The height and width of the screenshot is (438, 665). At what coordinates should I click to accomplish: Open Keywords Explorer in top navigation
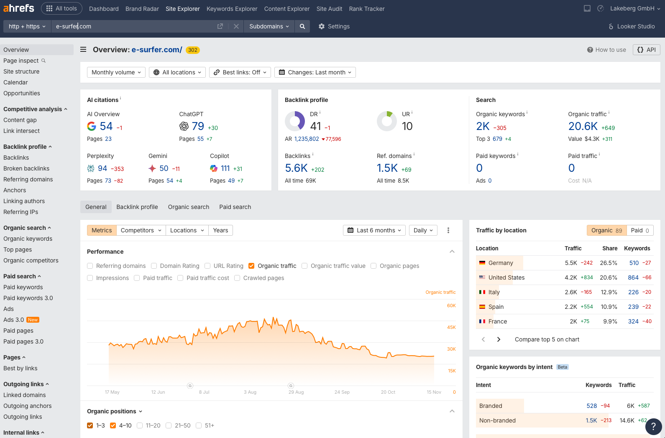[232, 9]
